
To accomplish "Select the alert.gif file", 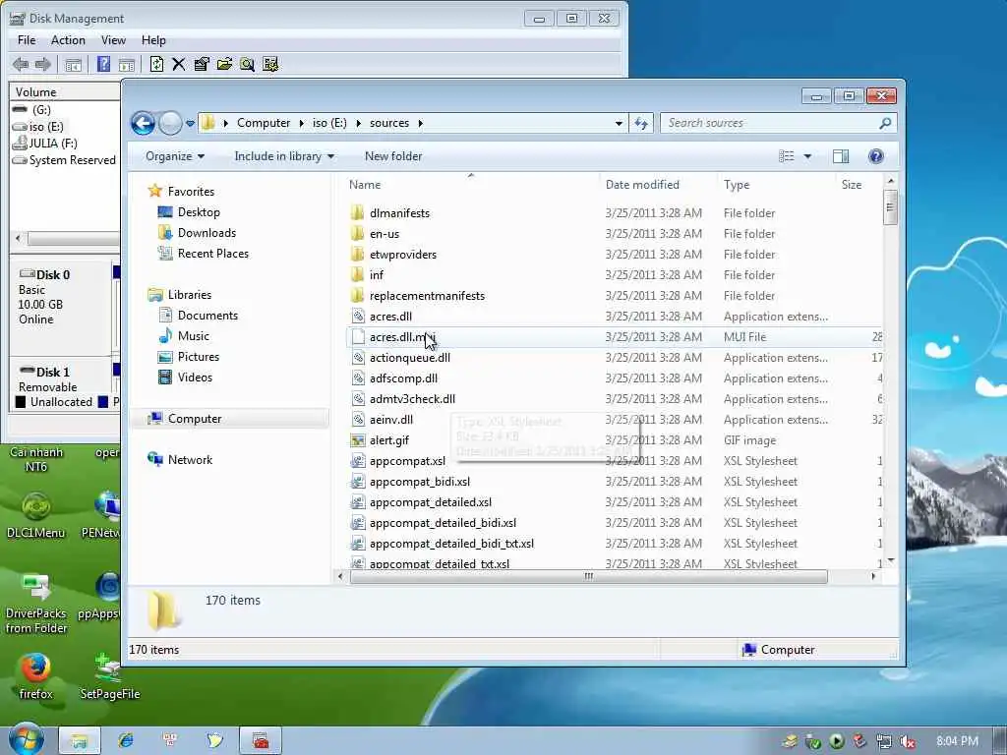I will [x=389, y=439].
